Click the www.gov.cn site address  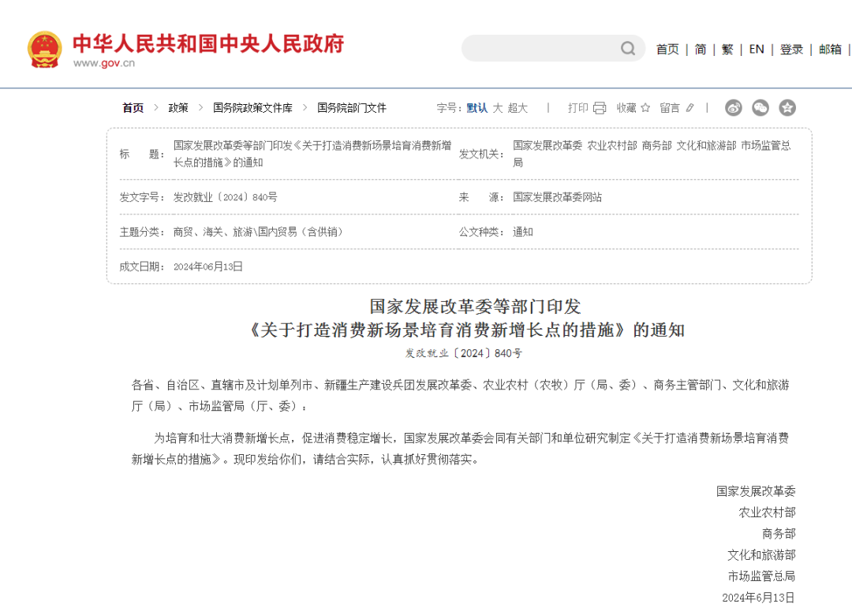coord(104,63)
